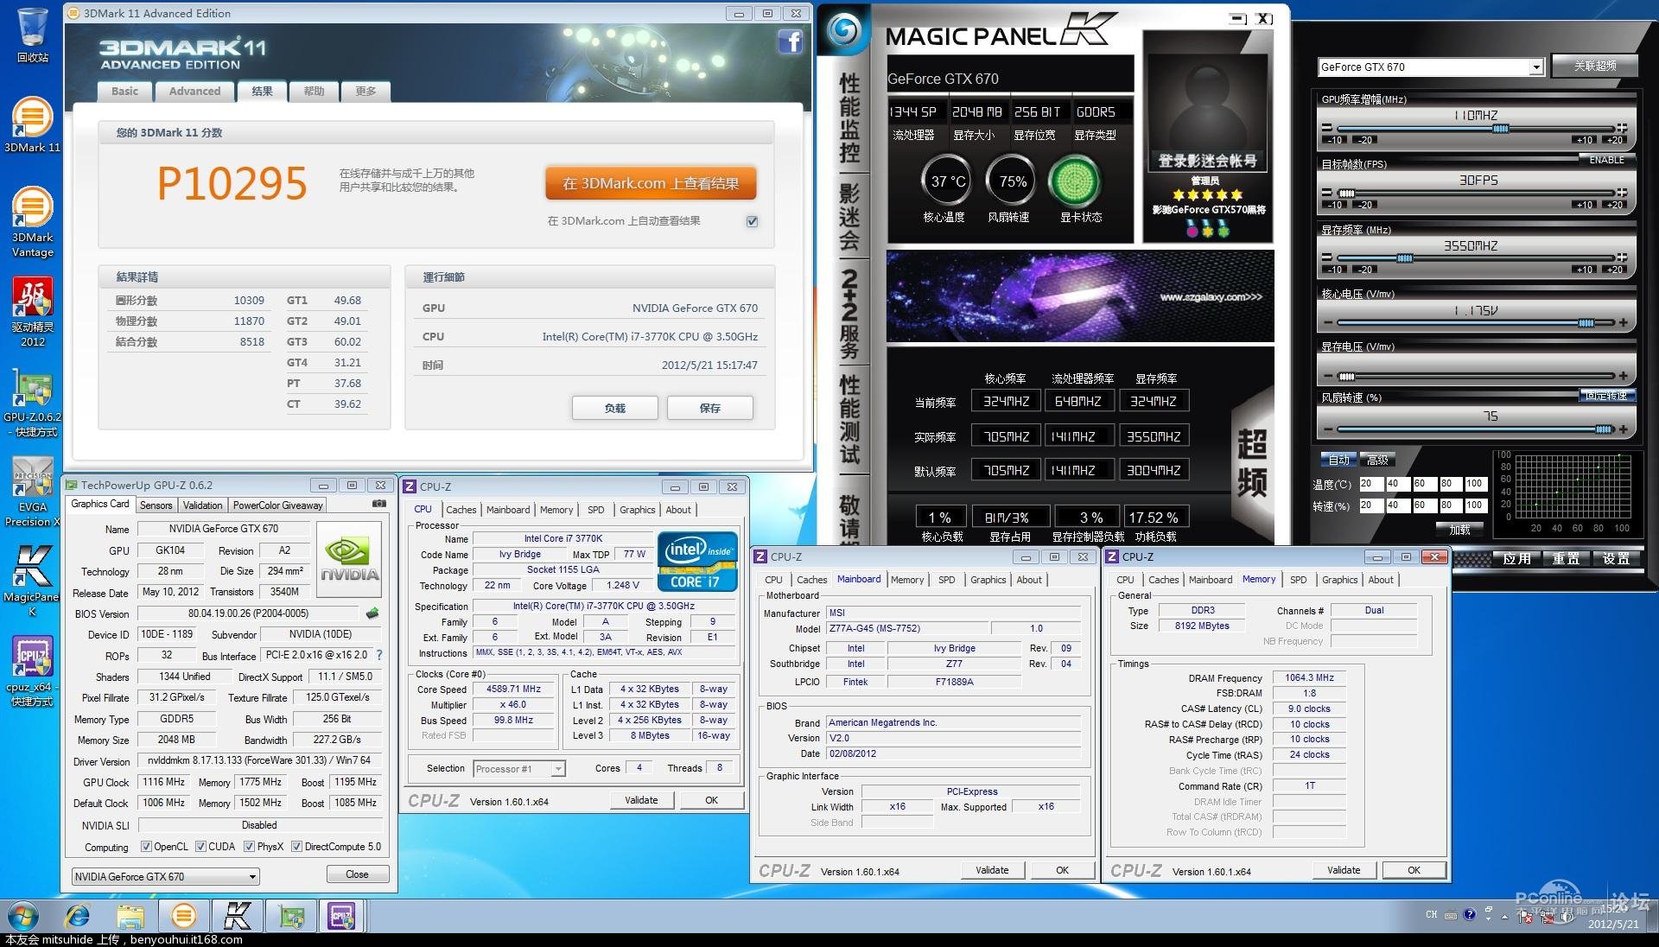The height and width of the screenshot is (947, 1659).
Task: Switch to the Basic tab in 3DMark 11
Action: tap(124, 91)
